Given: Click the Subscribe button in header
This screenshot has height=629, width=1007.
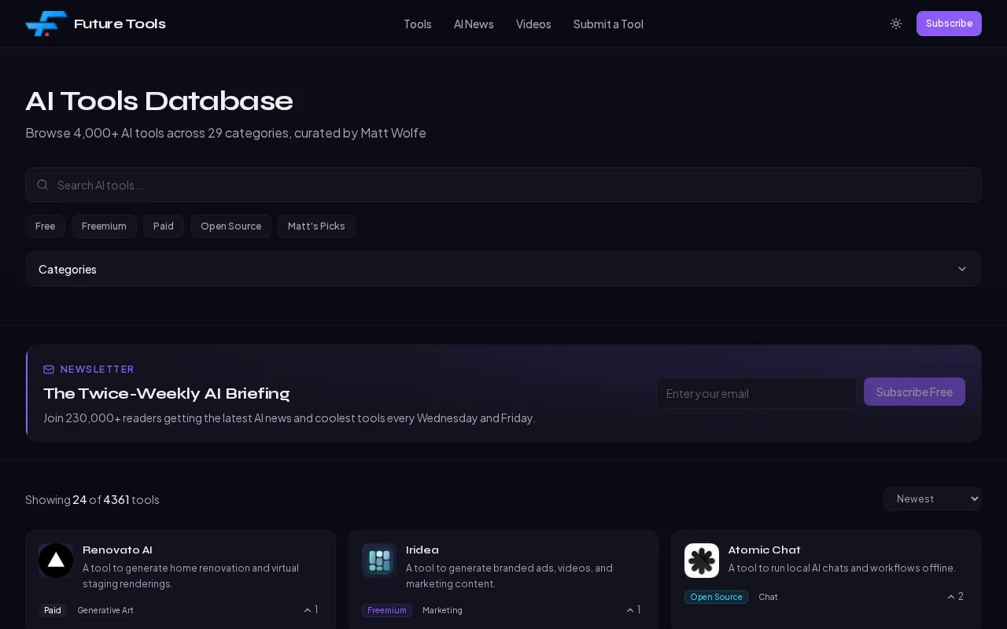Looking at the screenshot, I should (x=949, y=24).
